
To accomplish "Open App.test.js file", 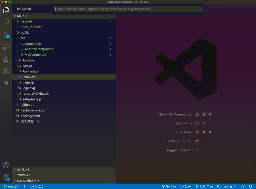I will 64,71.
